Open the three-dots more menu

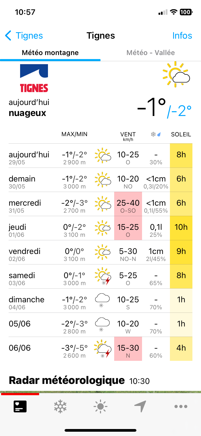point(181,406)
